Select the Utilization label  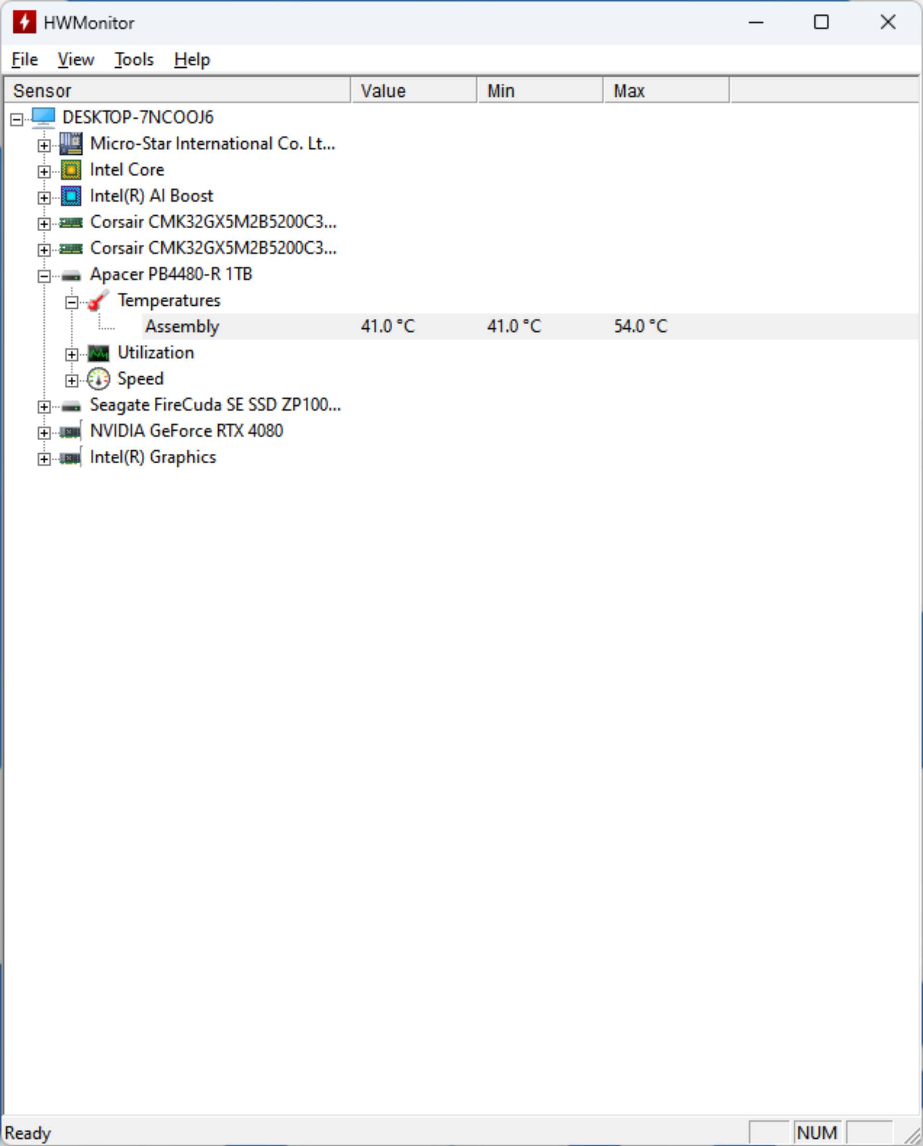pyautogui.click(x=156, y=353)
